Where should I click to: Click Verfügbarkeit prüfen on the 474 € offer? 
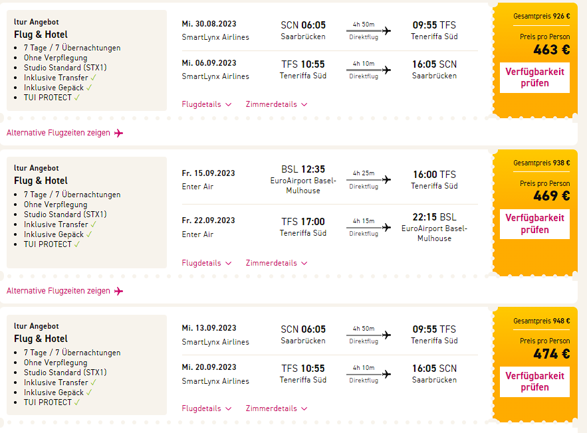point(534,381)
